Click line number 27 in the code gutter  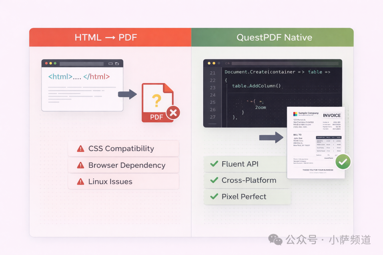(x=213, y=117)
